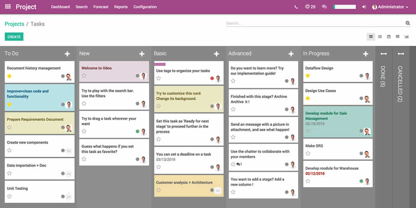This screenshot has height=208, width=416.
Task: Switch to calendar view
Action: tap(389, 37)
